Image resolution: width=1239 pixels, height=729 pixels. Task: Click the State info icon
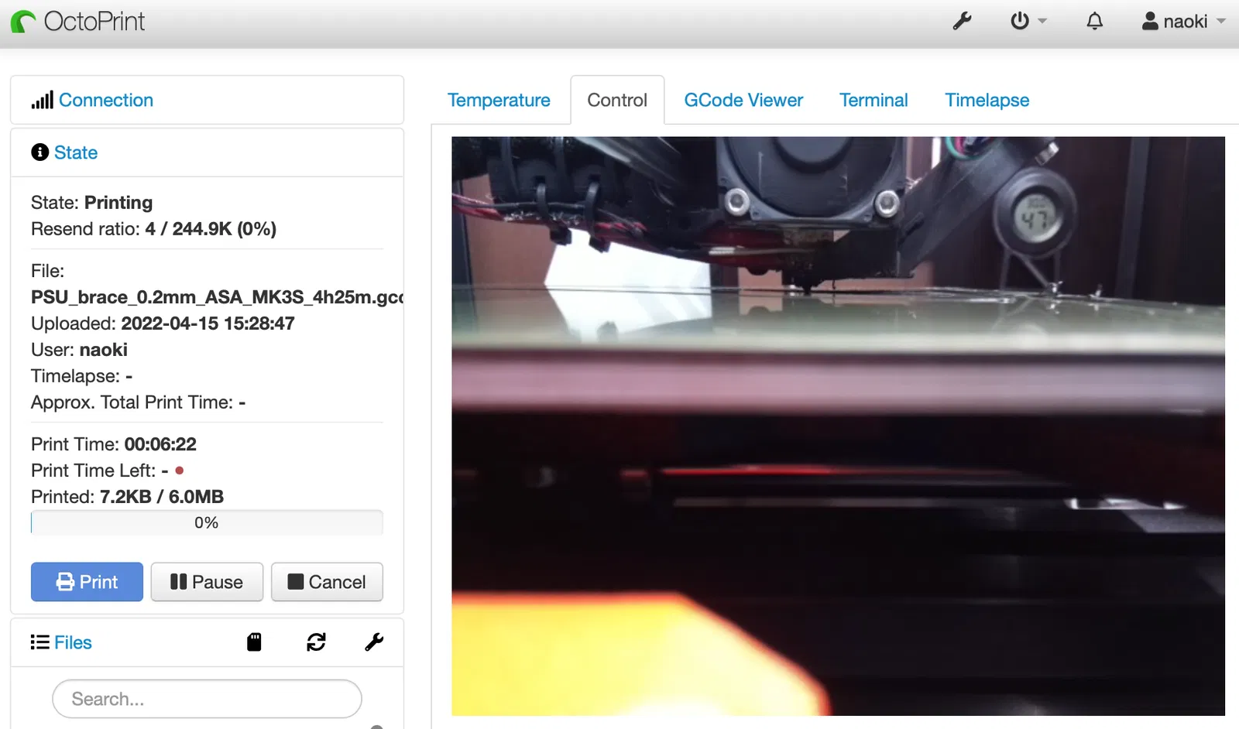click(39, 152)
